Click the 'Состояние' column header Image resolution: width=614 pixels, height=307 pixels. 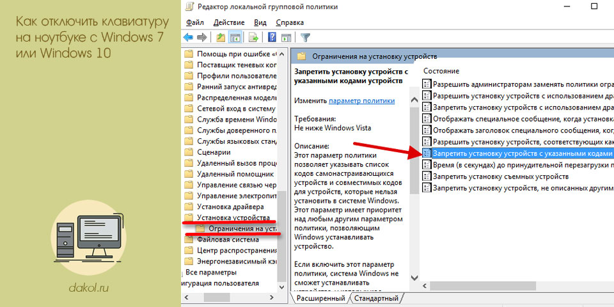point(441,71)
